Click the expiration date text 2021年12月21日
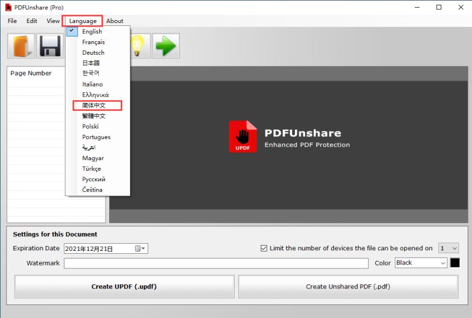Viewport: 472px width, 318px height. point(89,249)
